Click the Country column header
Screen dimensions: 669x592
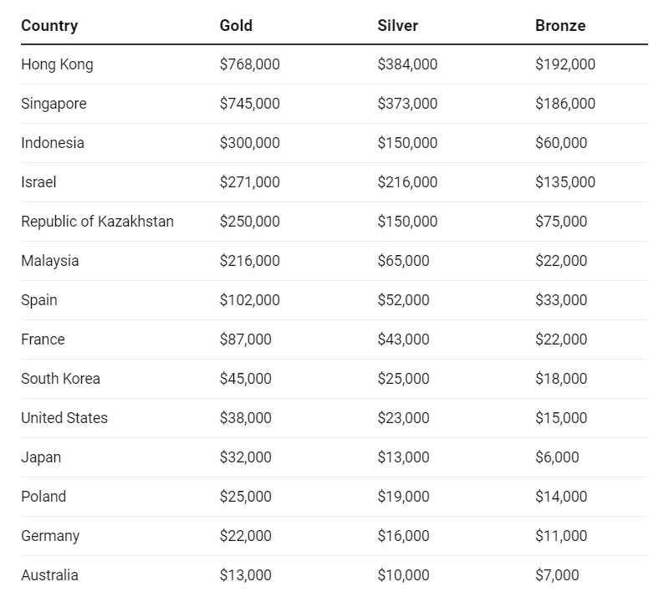click(x=49, y=25)
